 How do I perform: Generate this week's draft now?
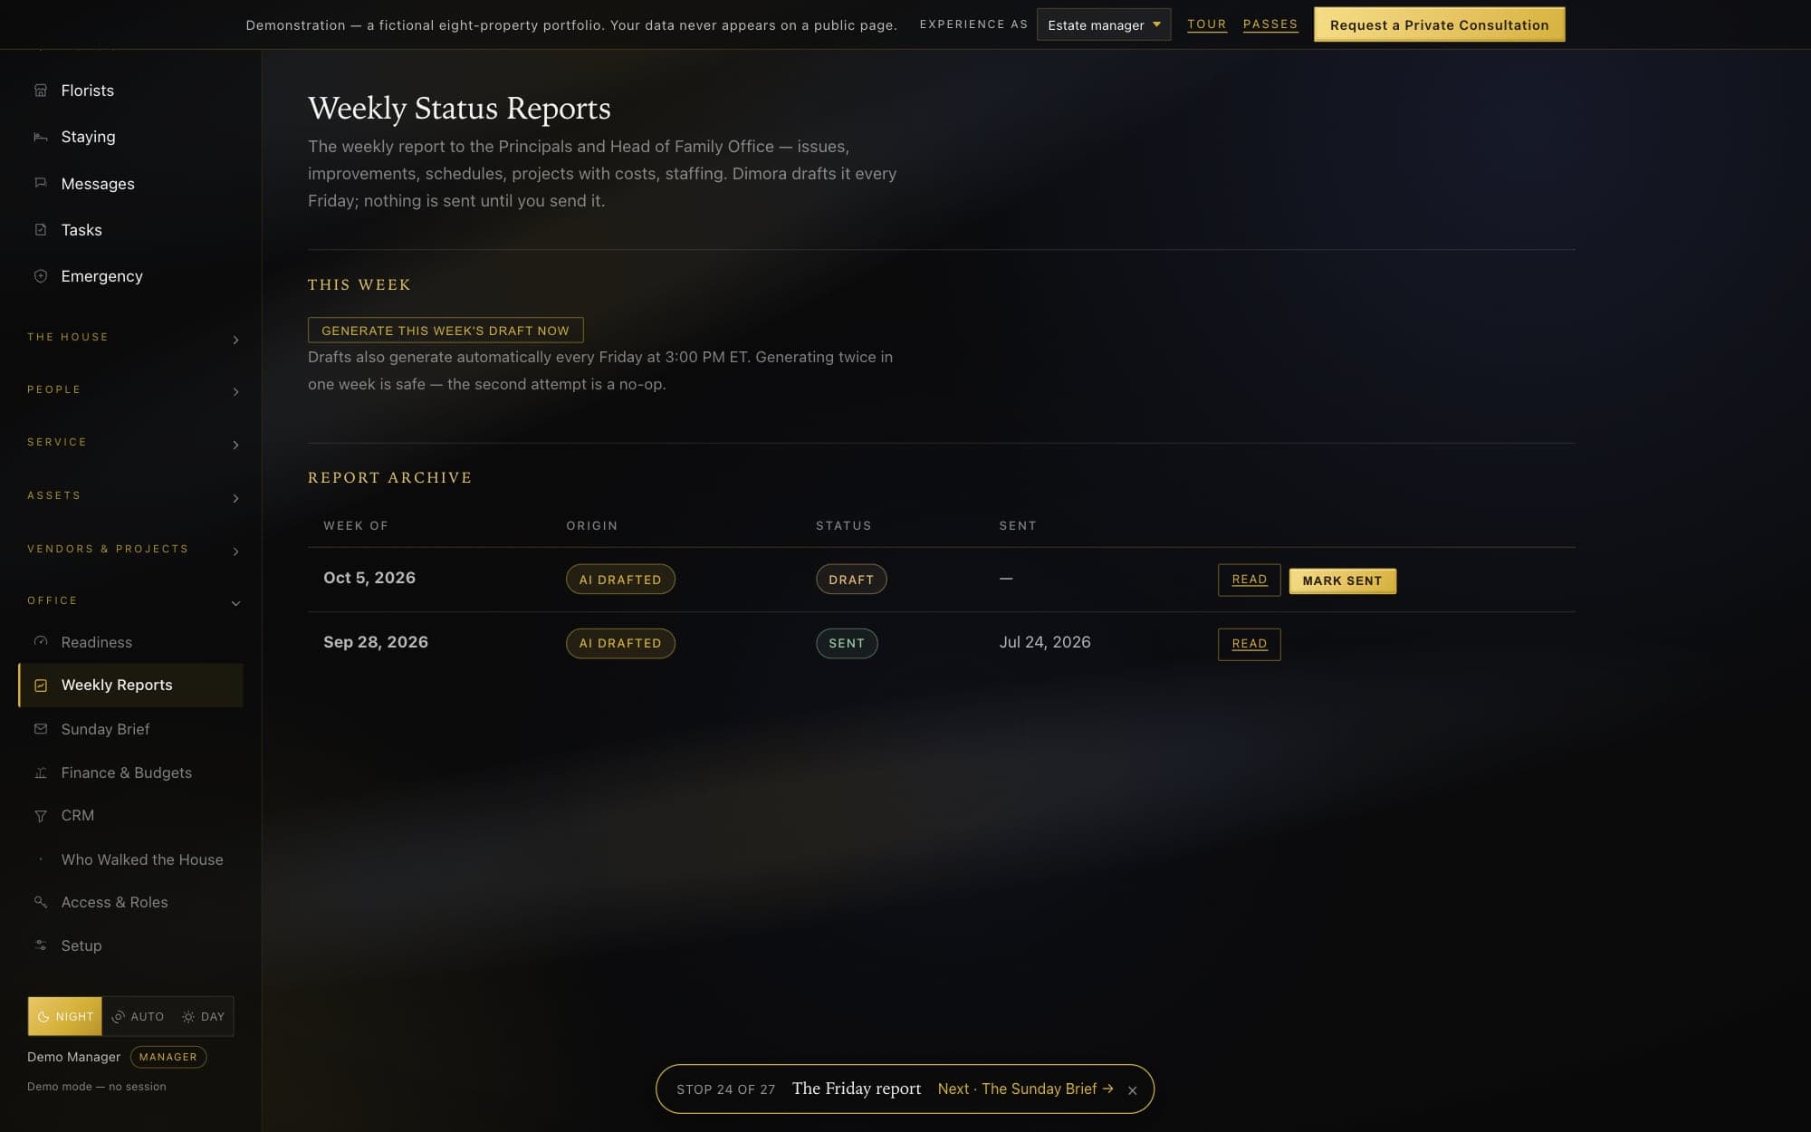coord(446,330)
